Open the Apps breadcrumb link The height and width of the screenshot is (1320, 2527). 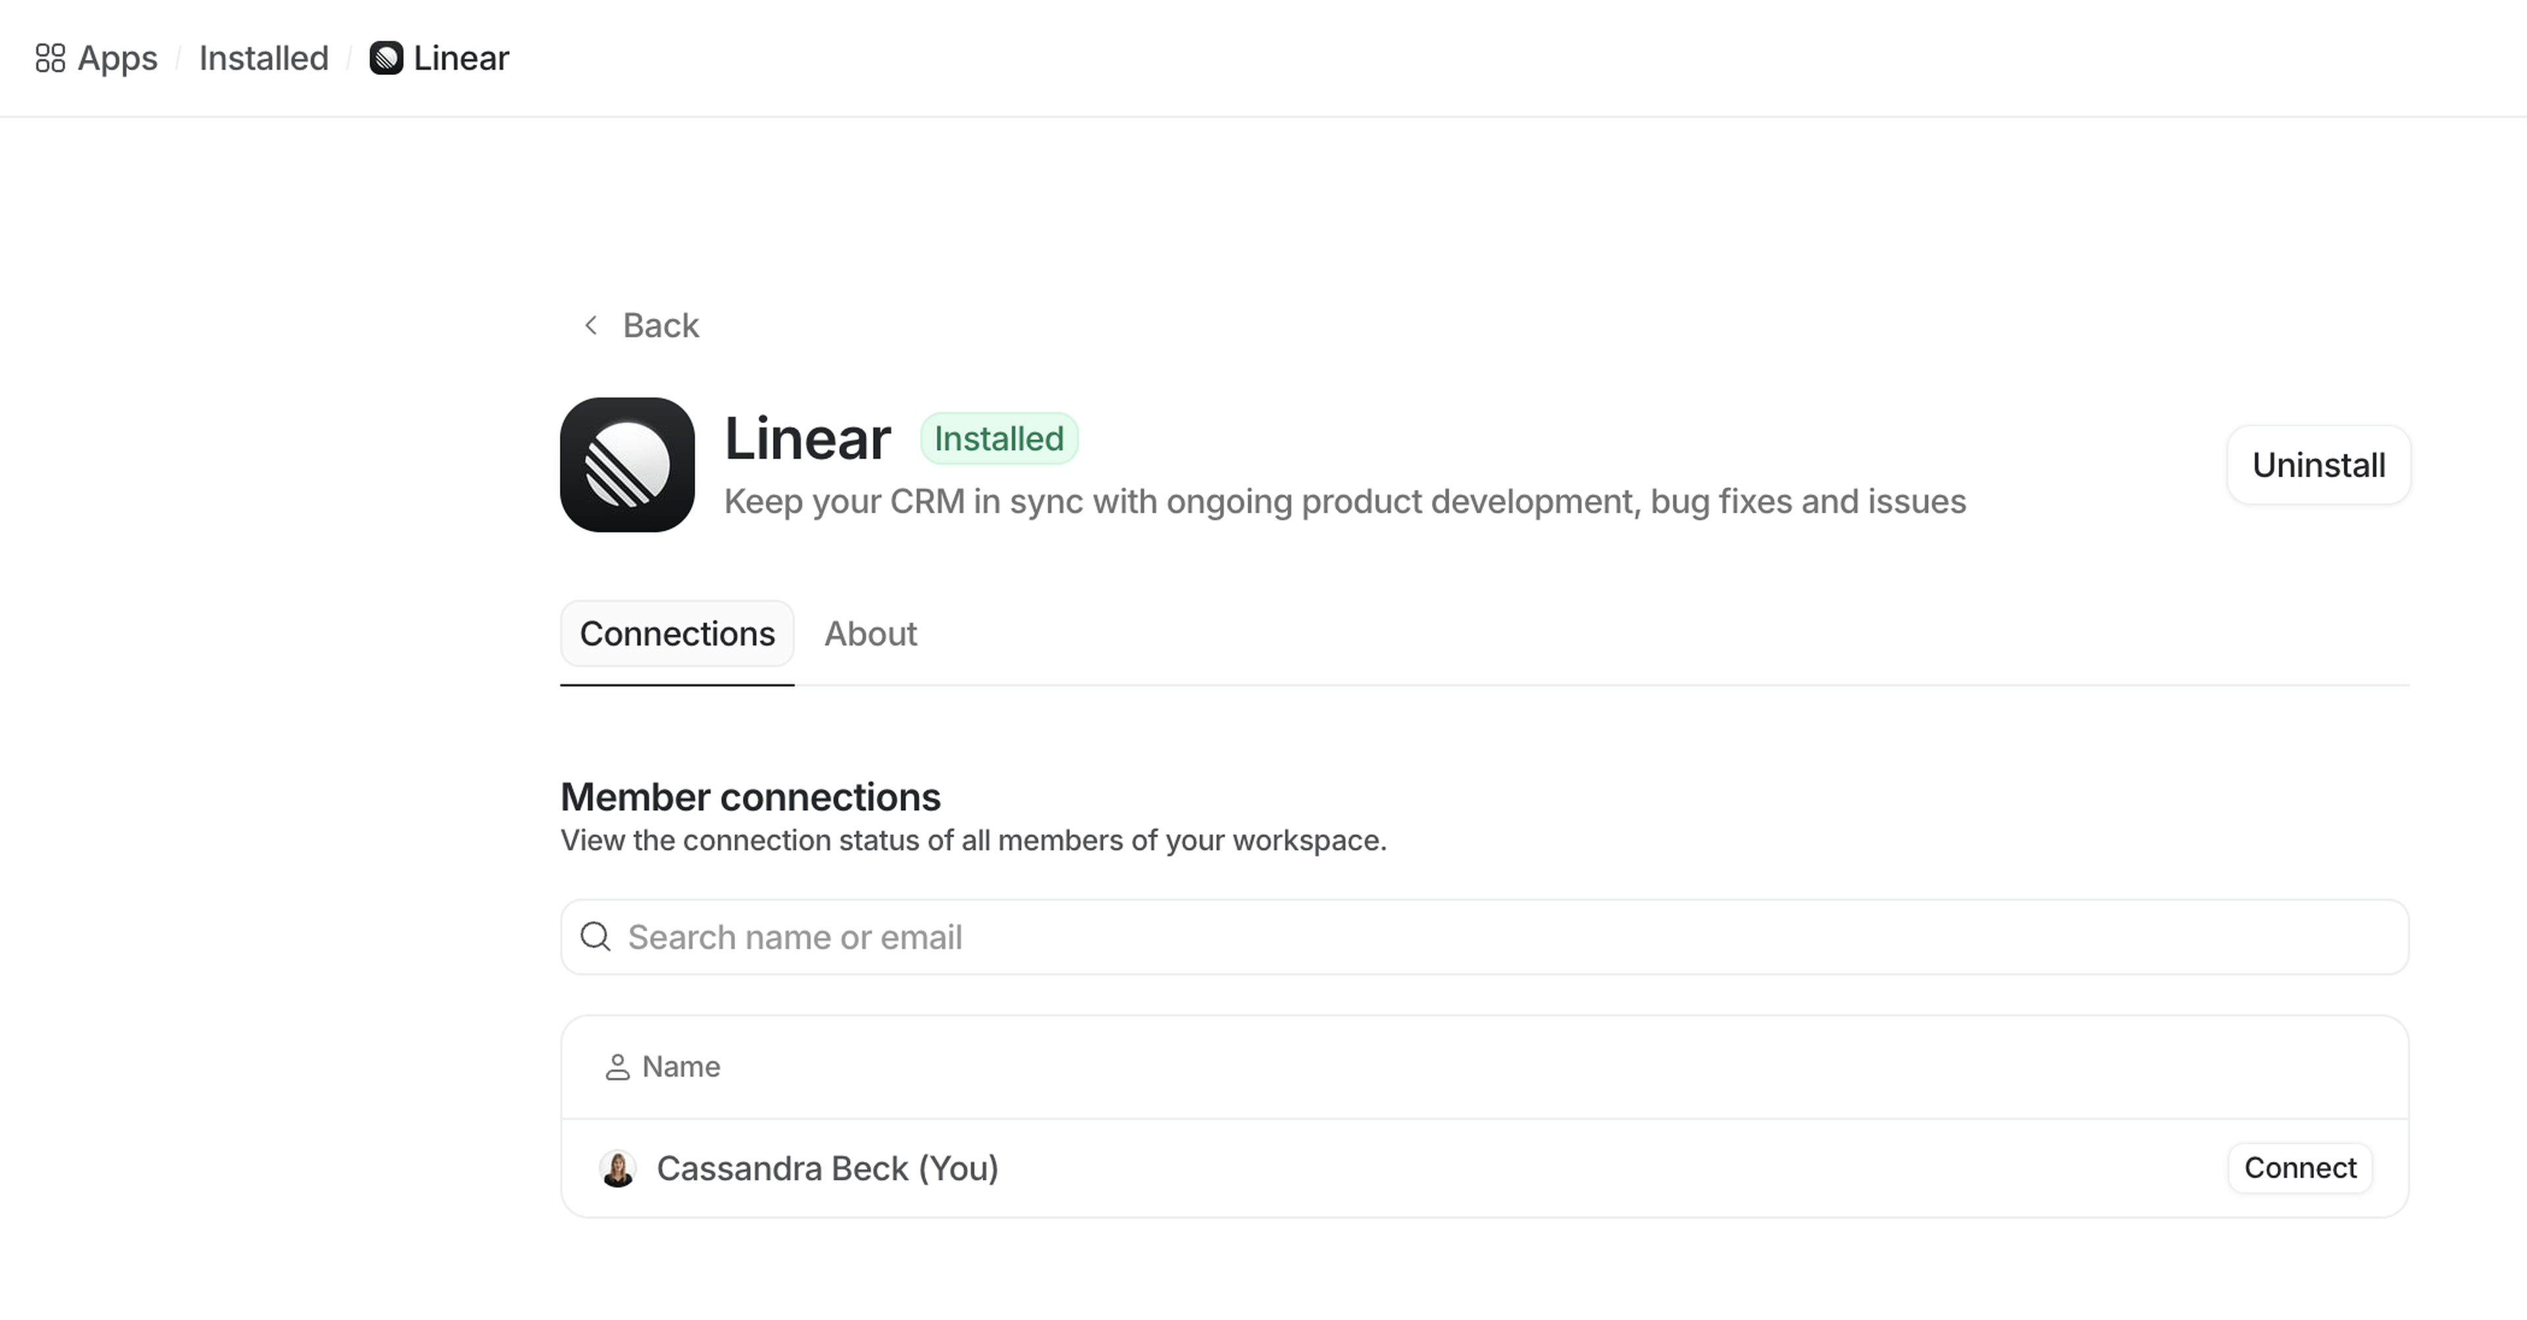116,58
